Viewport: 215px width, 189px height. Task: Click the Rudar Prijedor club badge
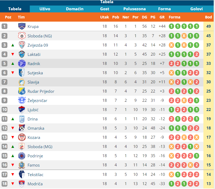click(x=22, y=91)
